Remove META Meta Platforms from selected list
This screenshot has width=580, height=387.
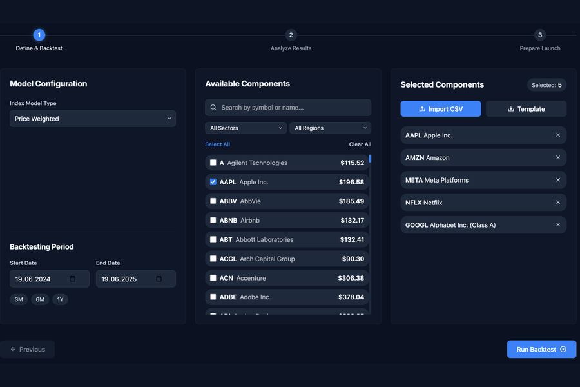(558, 180)
